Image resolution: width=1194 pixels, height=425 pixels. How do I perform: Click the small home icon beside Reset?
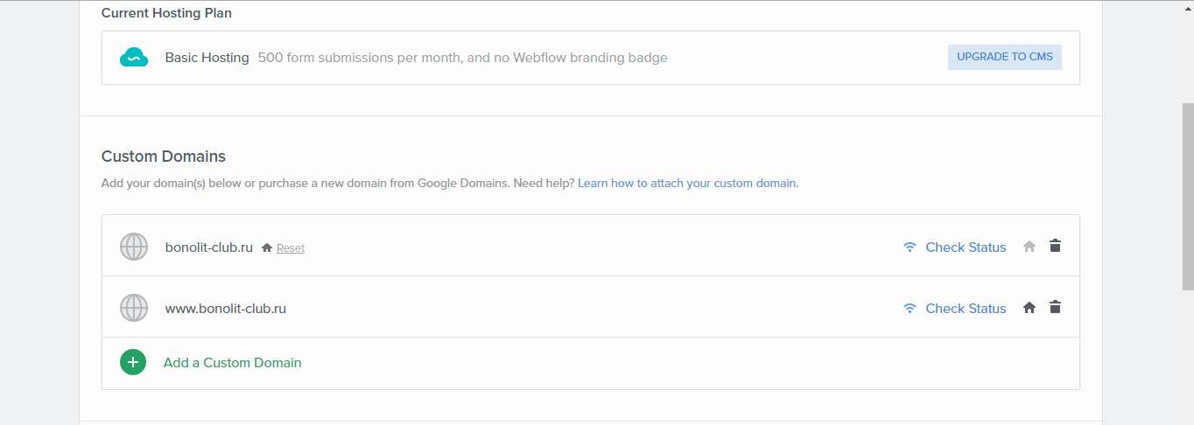(x=267, y=247)
